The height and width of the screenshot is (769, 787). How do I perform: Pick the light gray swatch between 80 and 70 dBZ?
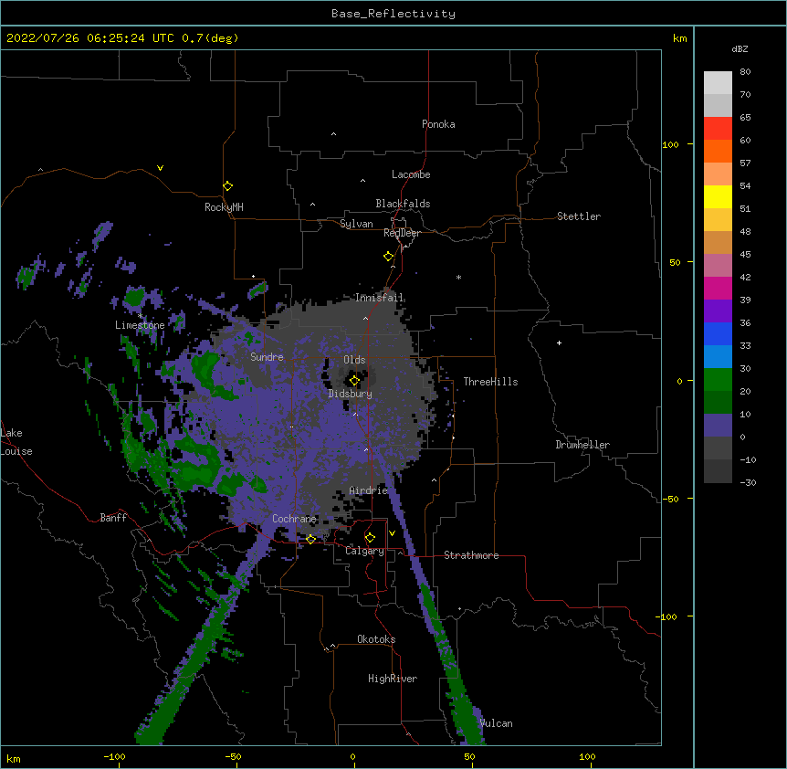click(x=718, y=83)
